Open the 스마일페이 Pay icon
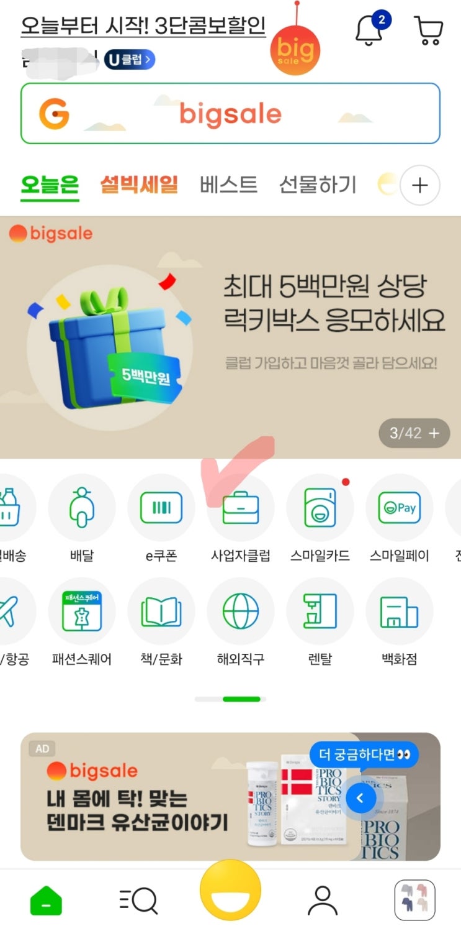Screen dimensions: 461x931 [399, 508]
